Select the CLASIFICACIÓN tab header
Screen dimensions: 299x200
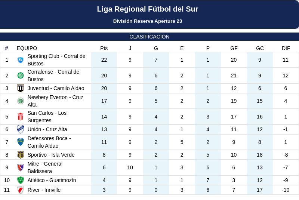[x=149, y=37]
